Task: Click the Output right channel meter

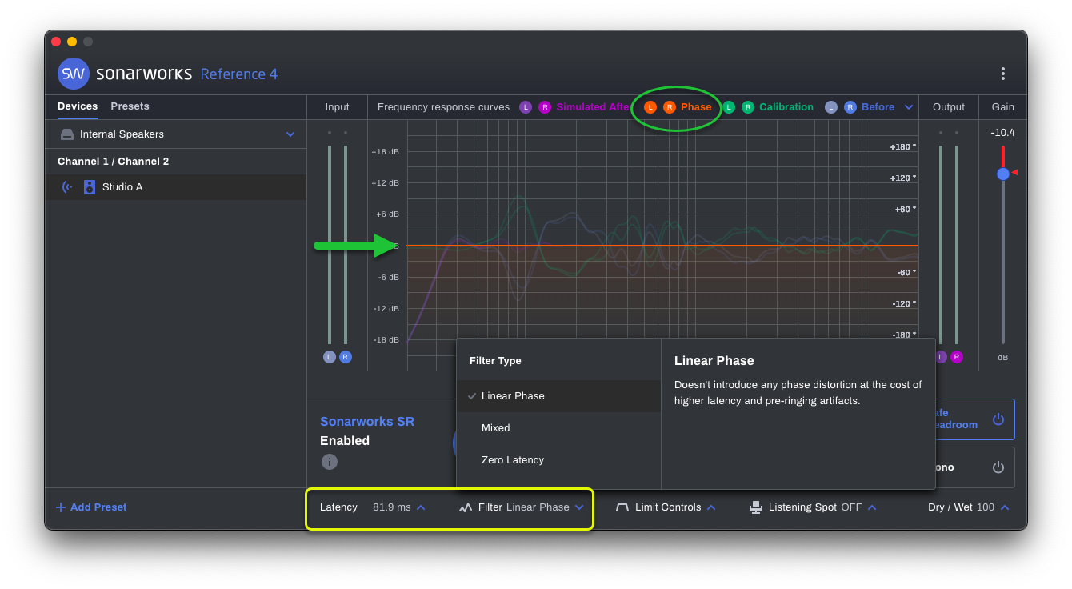Action: tap(957, 245)
